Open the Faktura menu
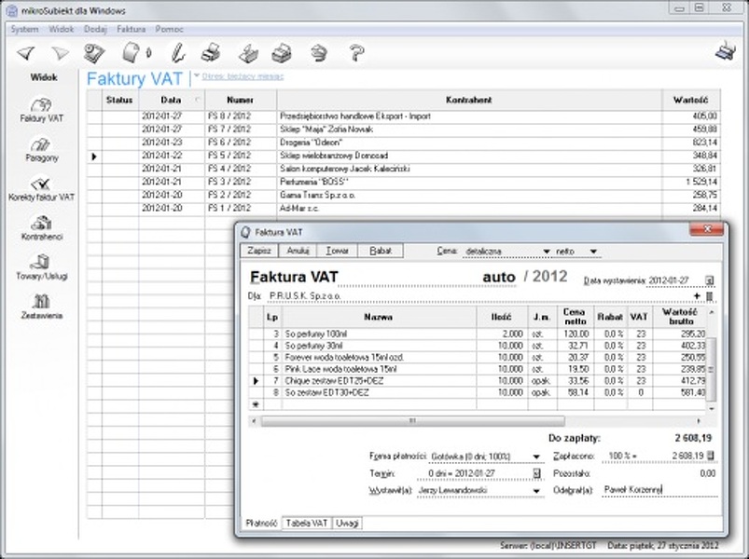The width and height of the screenshot is (749, 559). click(x=132, y=29)
